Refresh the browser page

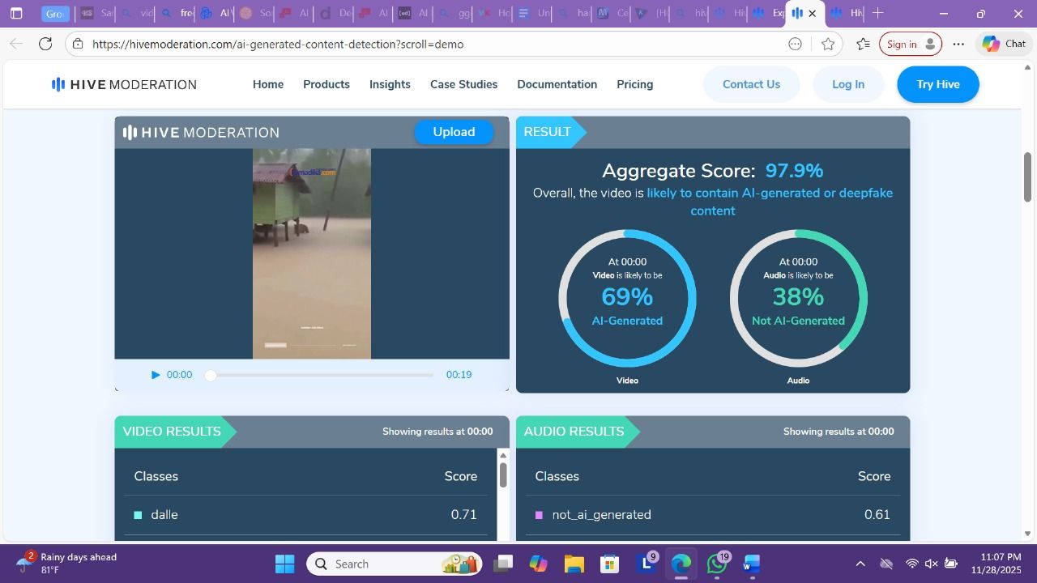pyautogui.click(x=45, y=44)
